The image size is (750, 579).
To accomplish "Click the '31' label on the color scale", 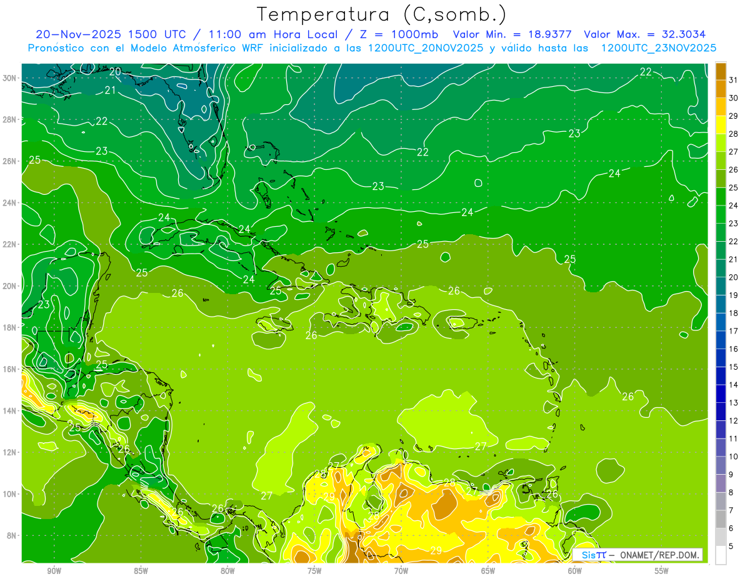I will click(x=734, y=79).
